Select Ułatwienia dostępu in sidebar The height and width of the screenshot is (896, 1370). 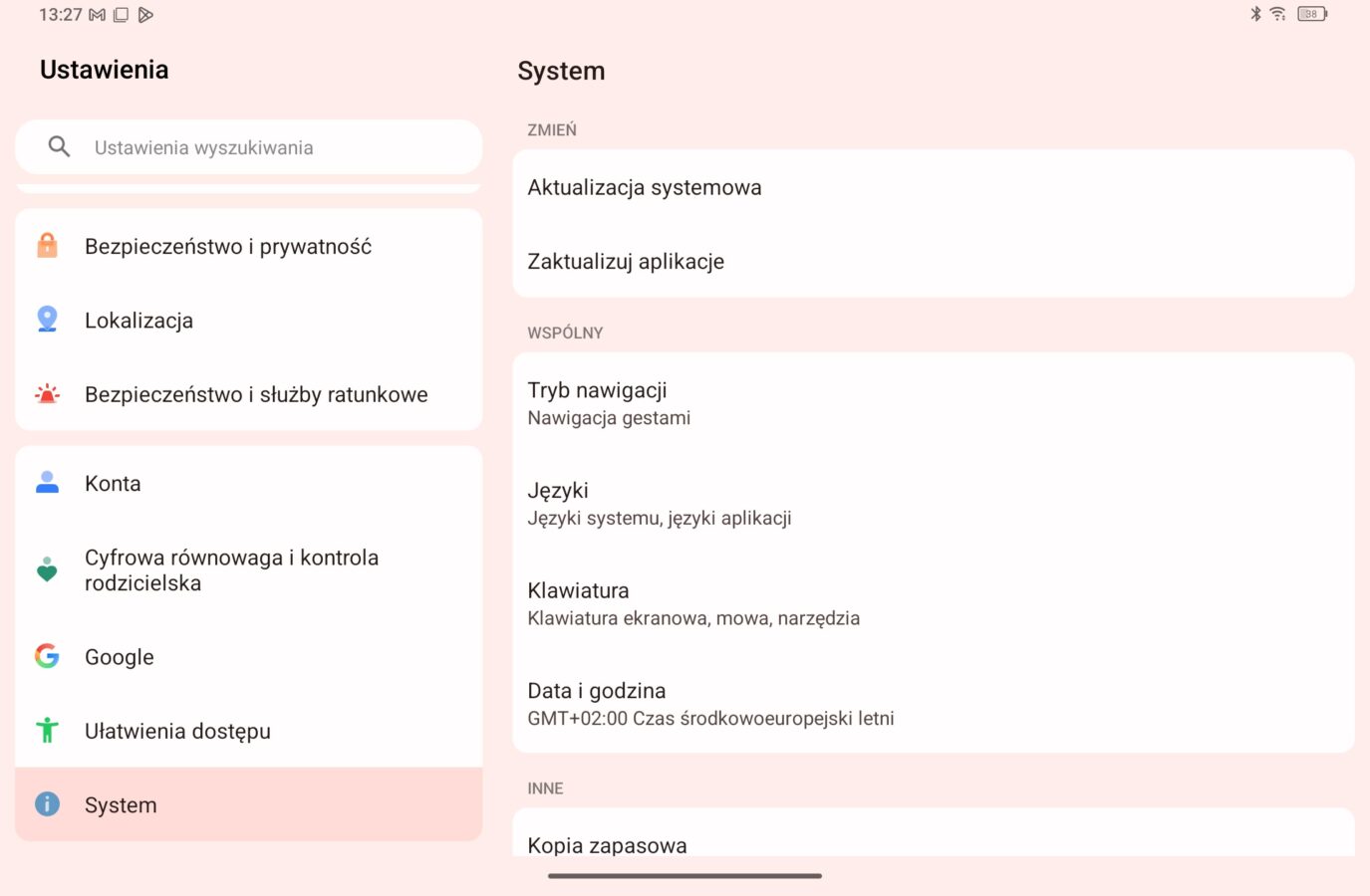pos(249,731)
